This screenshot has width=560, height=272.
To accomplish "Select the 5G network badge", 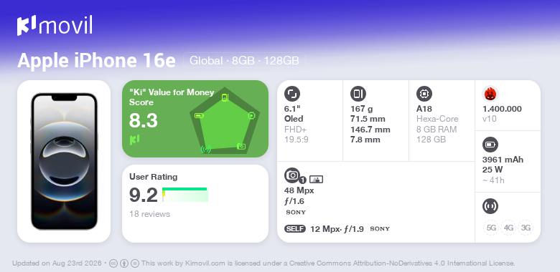I will click(x=491, y=228).
